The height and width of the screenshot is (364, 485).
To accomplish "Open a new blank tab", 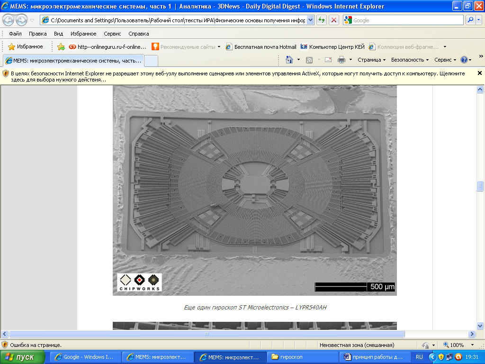I will click(151, 61).
